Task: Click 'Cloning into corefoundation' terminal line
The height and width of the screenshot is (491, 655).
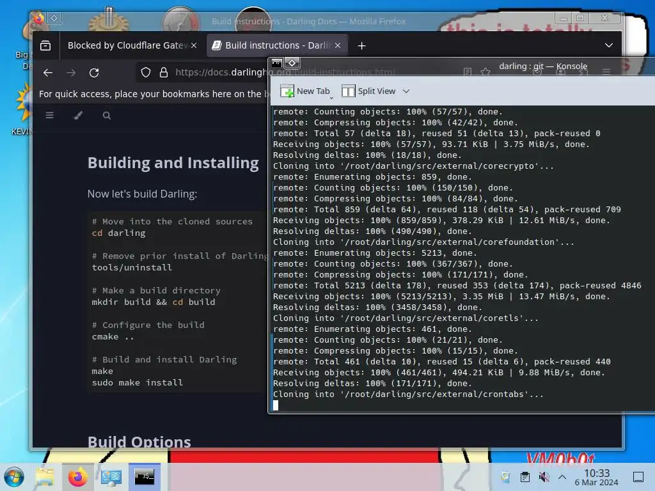Action: (x=423, y=242)
